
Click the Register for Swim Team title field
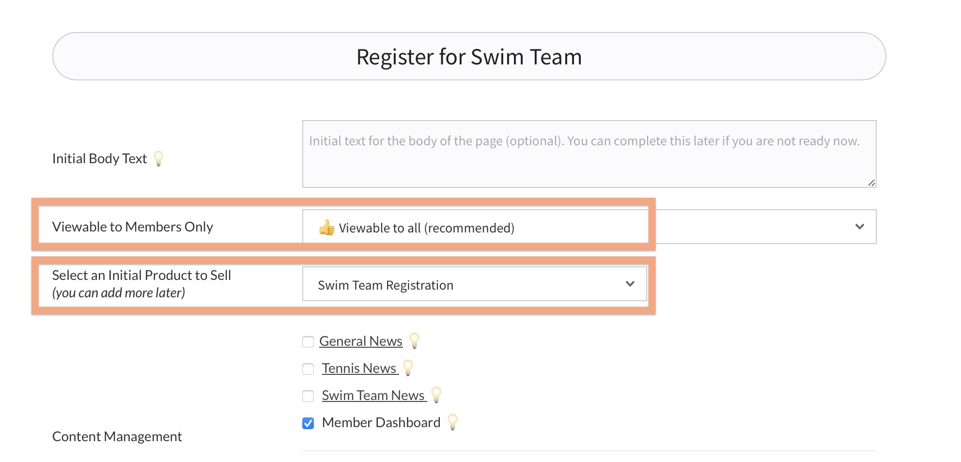click(469, 57)
